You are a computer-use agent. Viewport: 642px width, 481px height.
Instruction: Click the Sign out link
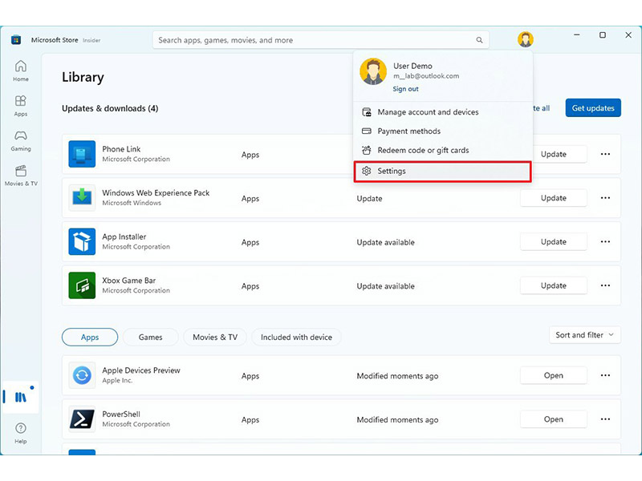click(405, 89)
